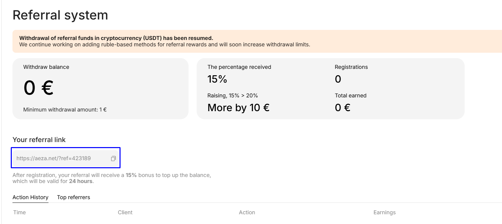Viewport: 502px width, 224px height.
Task: Click the Registrations count value
Action: pos(338,79)
